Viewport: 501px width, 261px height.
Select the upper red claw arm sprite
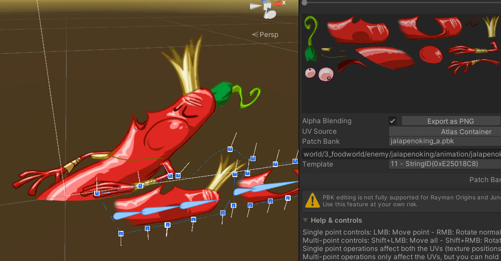tap(473, 49)
